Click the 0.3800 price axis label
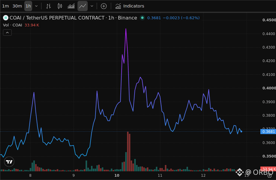This screenshot has width=276, height=180. (x=268, y=115)
